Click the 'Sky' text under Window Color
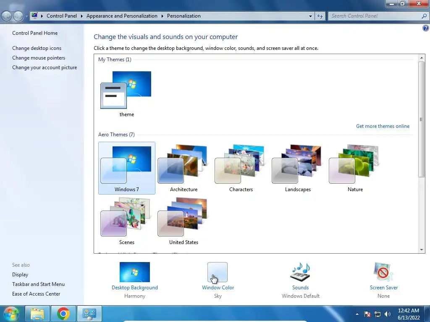This screenshot has width=430, height=322. (x=218, y=296)
